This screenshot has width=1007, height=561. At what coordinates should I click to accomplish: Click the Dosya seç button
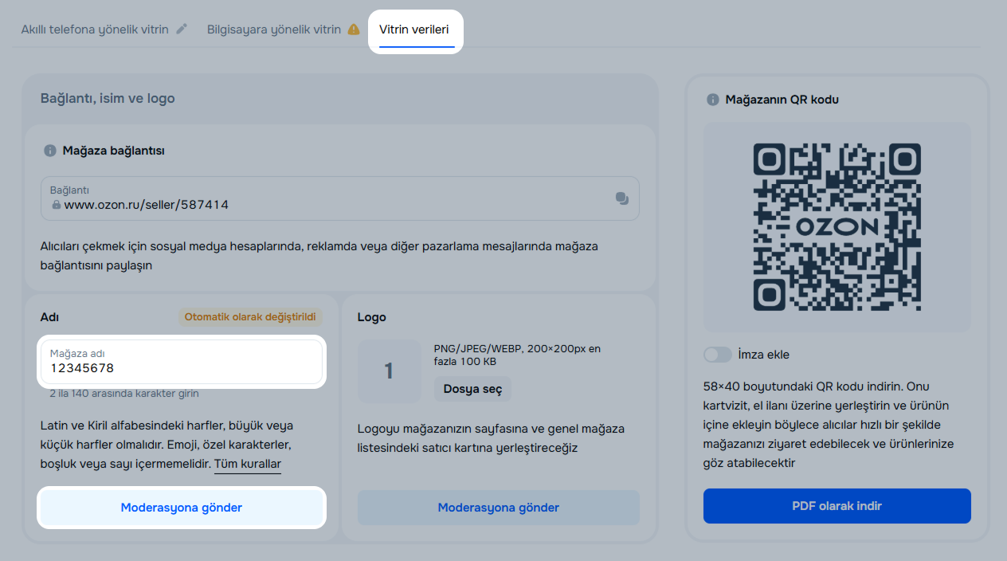coord(472,389)
